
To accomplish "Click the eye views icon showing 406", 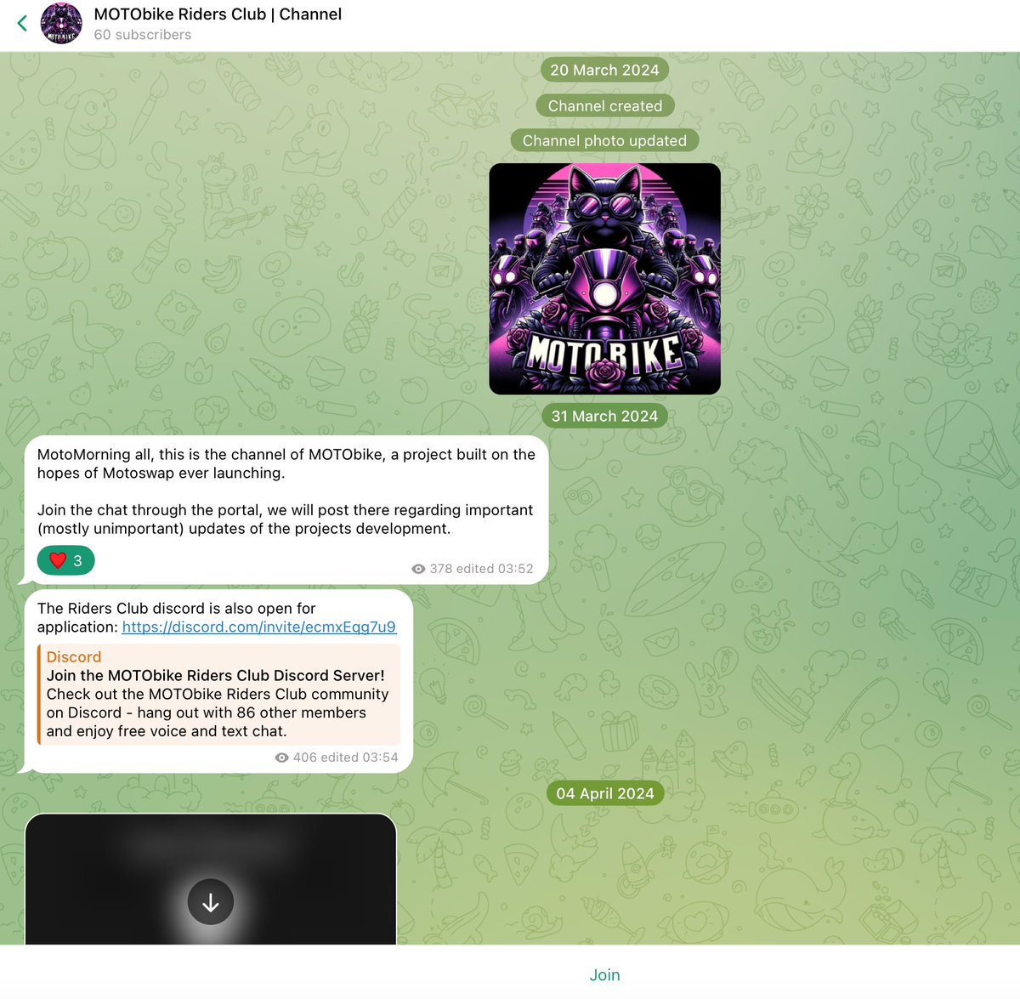I will tap(282, 758).
